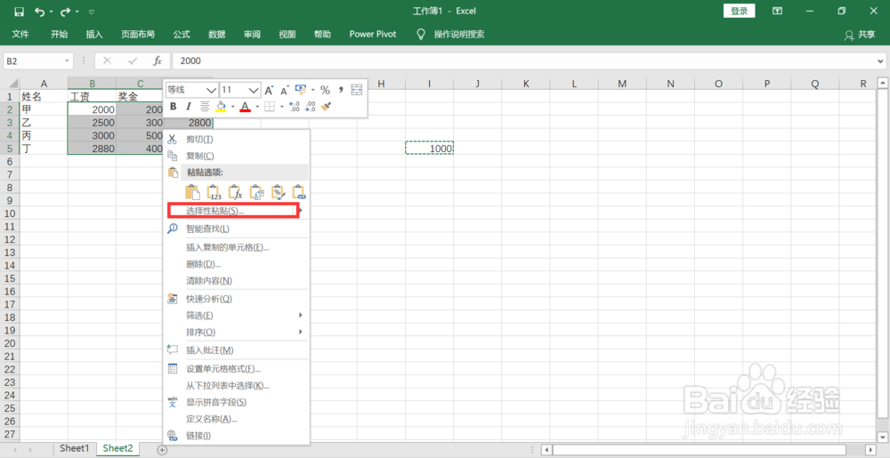Open the undo history dropdown arrow

[51, 12]
